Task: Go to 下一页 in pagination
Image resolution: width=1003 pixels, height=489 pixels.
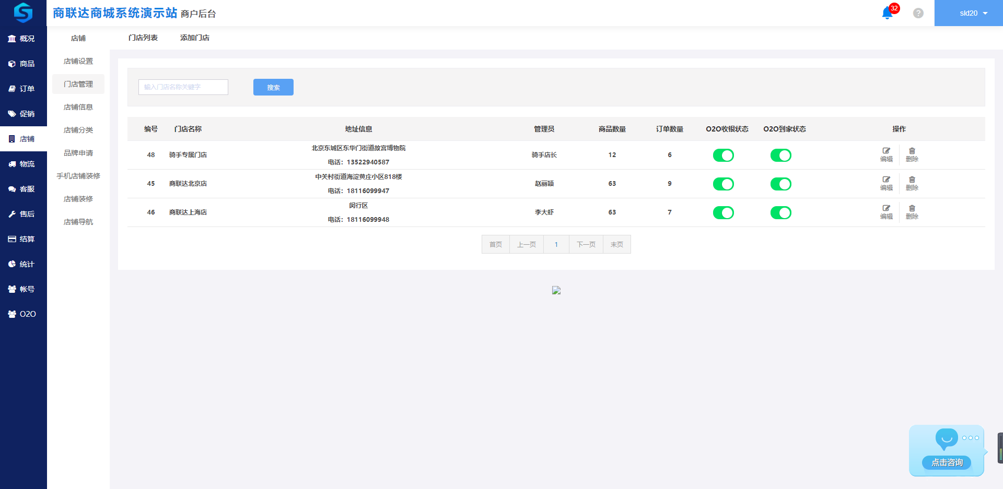Action: (586, 244)
